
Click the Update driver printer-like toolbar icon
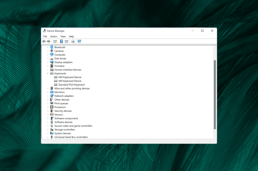point(73,41)
